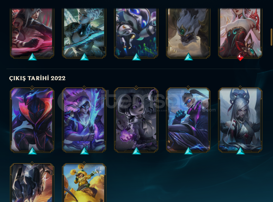The height and width of the screenshot is (202, 273).
Task: Click teal gem under the silver-haired snow woman skin
Action: coord(240,151)
